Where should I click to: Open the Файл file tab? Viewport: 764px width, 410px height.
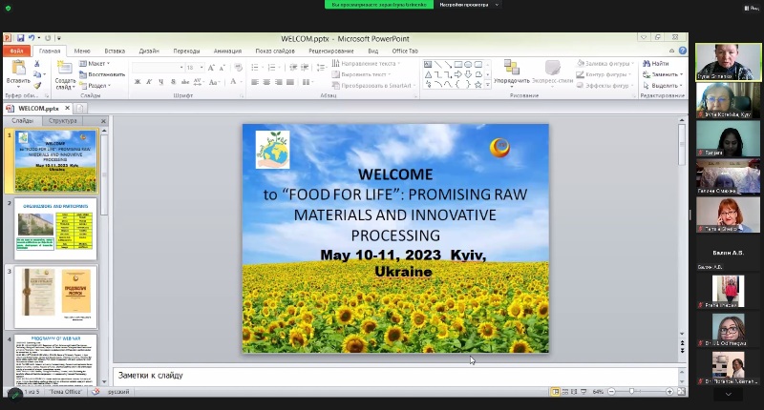tap(16, 51)
